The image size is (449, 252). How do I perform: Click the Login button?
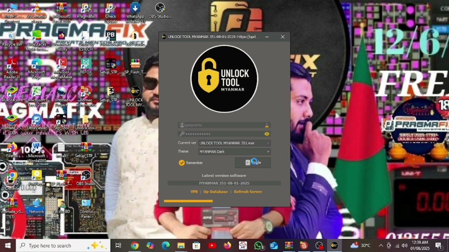253,162
